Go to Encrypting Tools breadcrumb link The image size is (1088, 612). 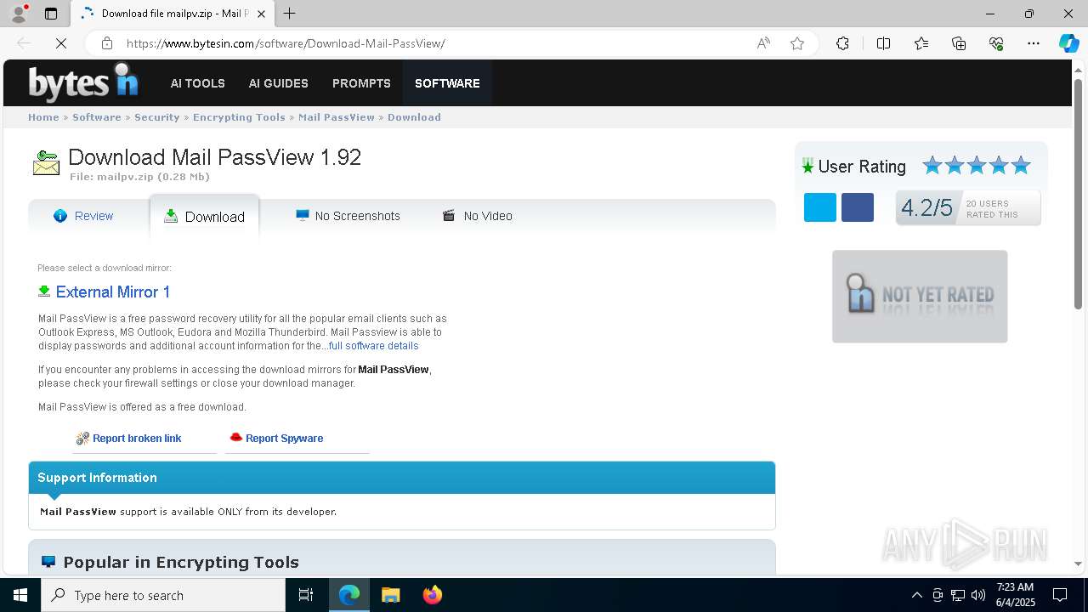pyautogui.click(x=239, y=117)
